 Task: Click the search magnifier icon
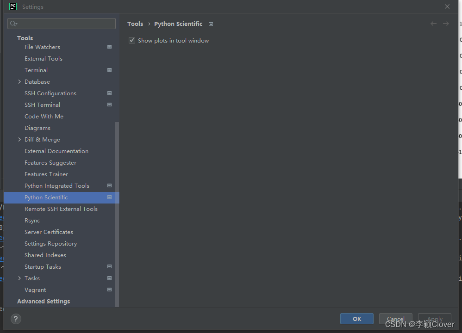click(13, 24)
